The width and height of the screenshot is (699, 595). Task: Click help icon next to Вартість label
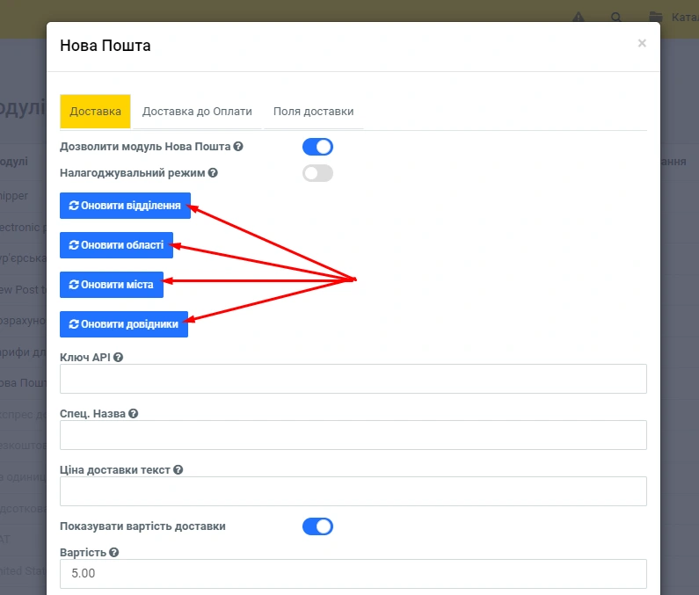pos(114,553)
